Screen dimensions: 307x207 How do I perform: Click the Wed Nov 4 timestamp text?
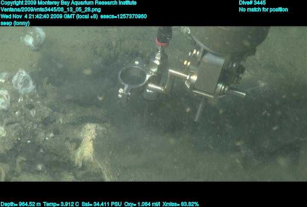pos(49,17)
